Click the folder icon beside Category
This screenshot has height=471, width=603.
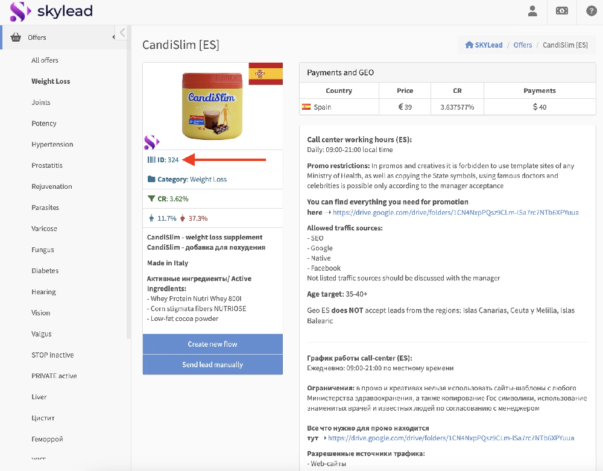pos(151,179)
